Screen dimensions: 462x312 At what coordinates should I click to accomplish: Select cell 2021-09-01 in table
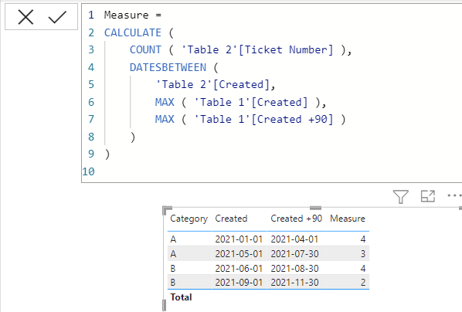pyautogui.click(x=239, y=283)
